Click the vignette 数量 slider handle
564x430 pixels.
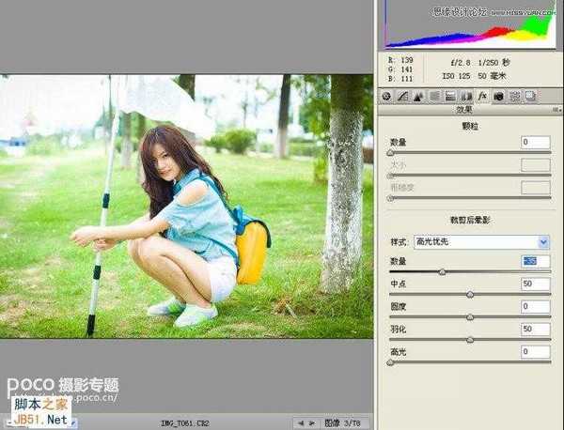coord(442,272)
